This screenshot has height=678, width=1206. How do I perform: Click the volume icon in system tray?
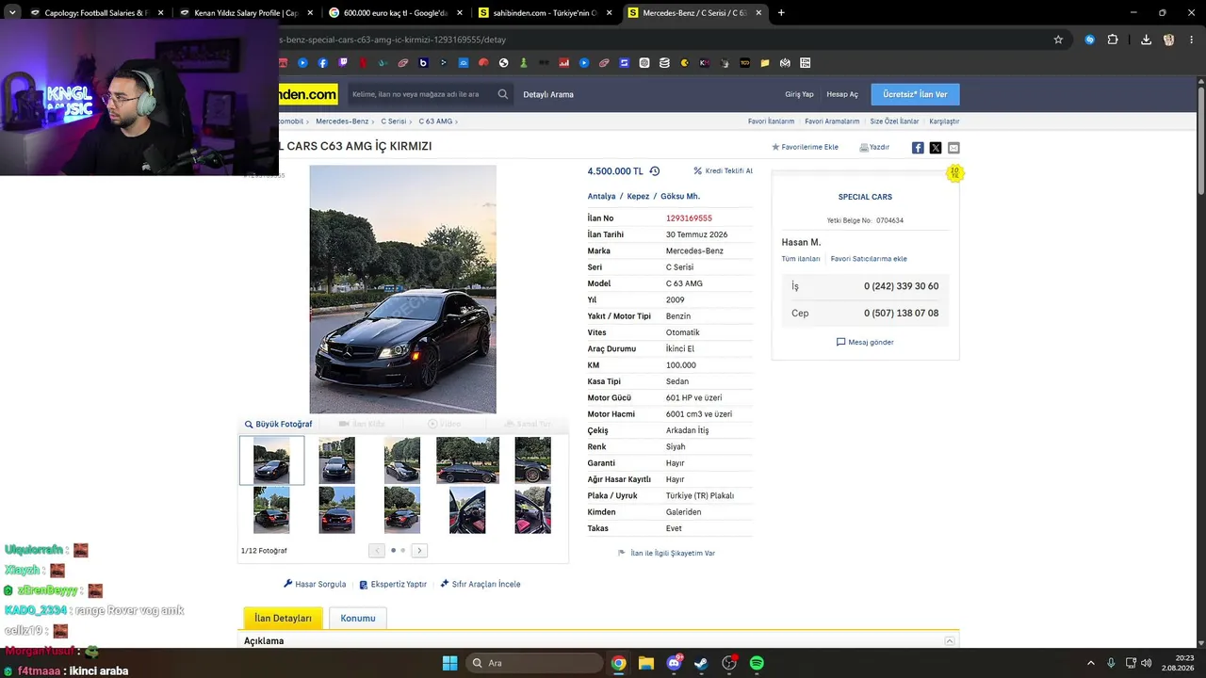click(1147, 663)
